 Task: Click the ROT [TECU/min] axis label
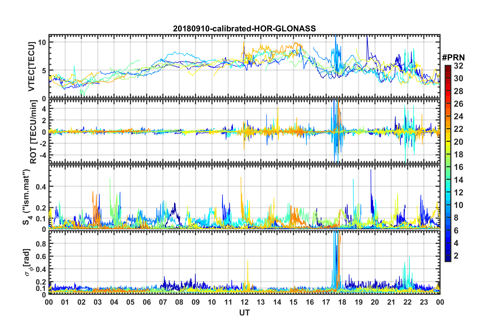[33, 132]
